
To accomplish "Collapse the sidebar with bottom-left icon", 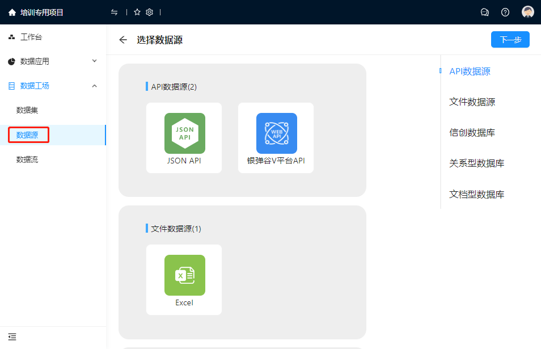I will (12, 337).
